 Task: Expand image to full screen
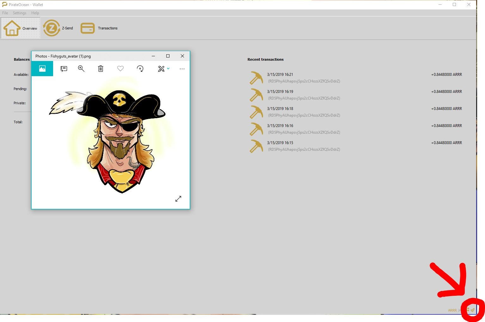click(x=178, y=199)
